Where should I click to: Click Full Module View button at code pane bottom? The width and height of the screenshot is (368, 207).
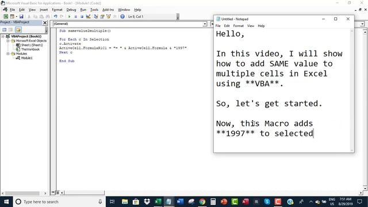(x=57, y=193)
